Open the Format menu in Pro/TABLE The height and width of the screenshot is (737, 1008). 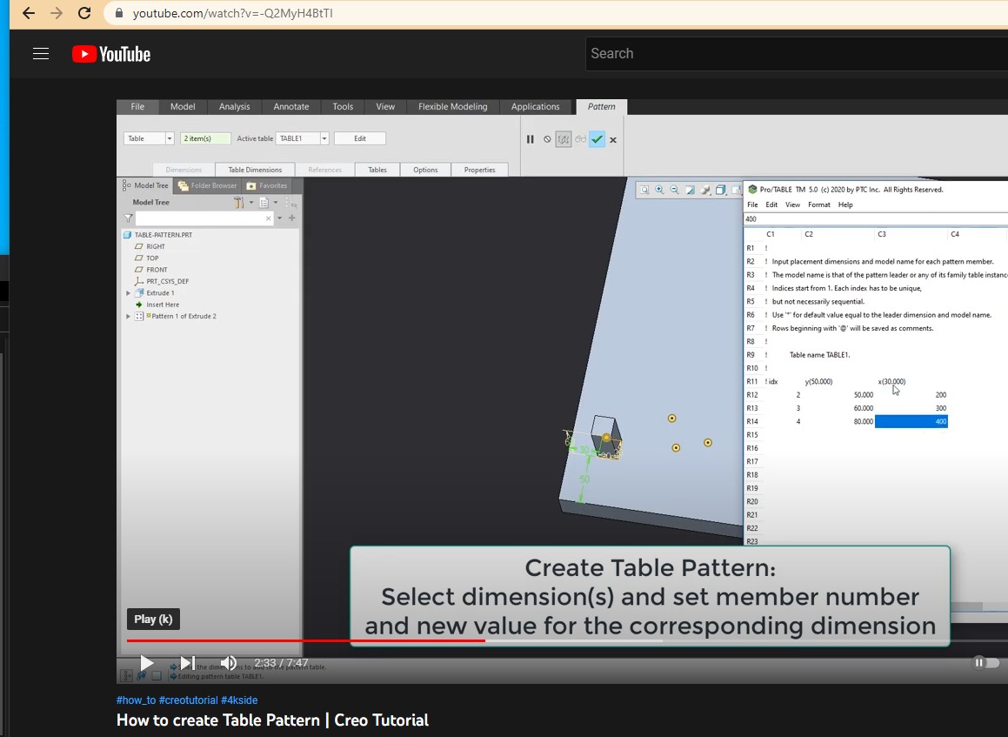point(818,204)
